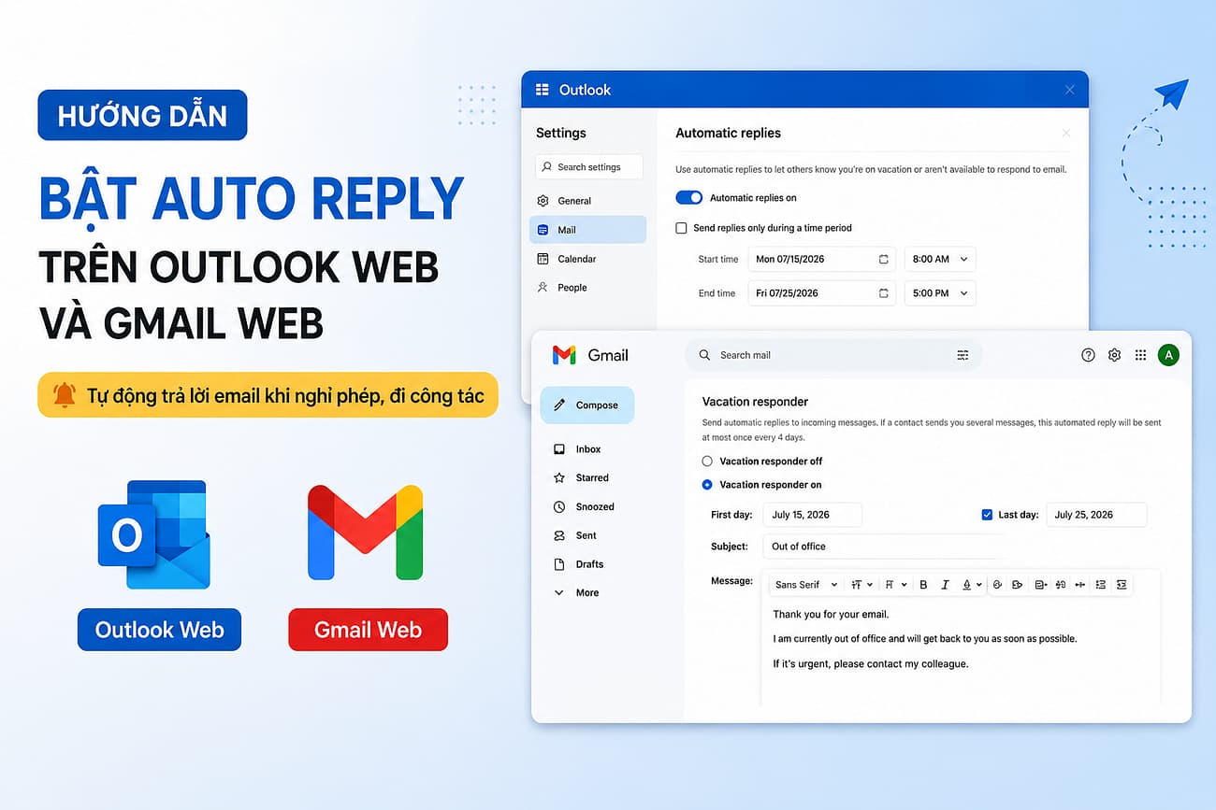The image size is (1216, 810).
Task: Click the Last day July 25, 2026 field
Action: (x=1096, y=515)
